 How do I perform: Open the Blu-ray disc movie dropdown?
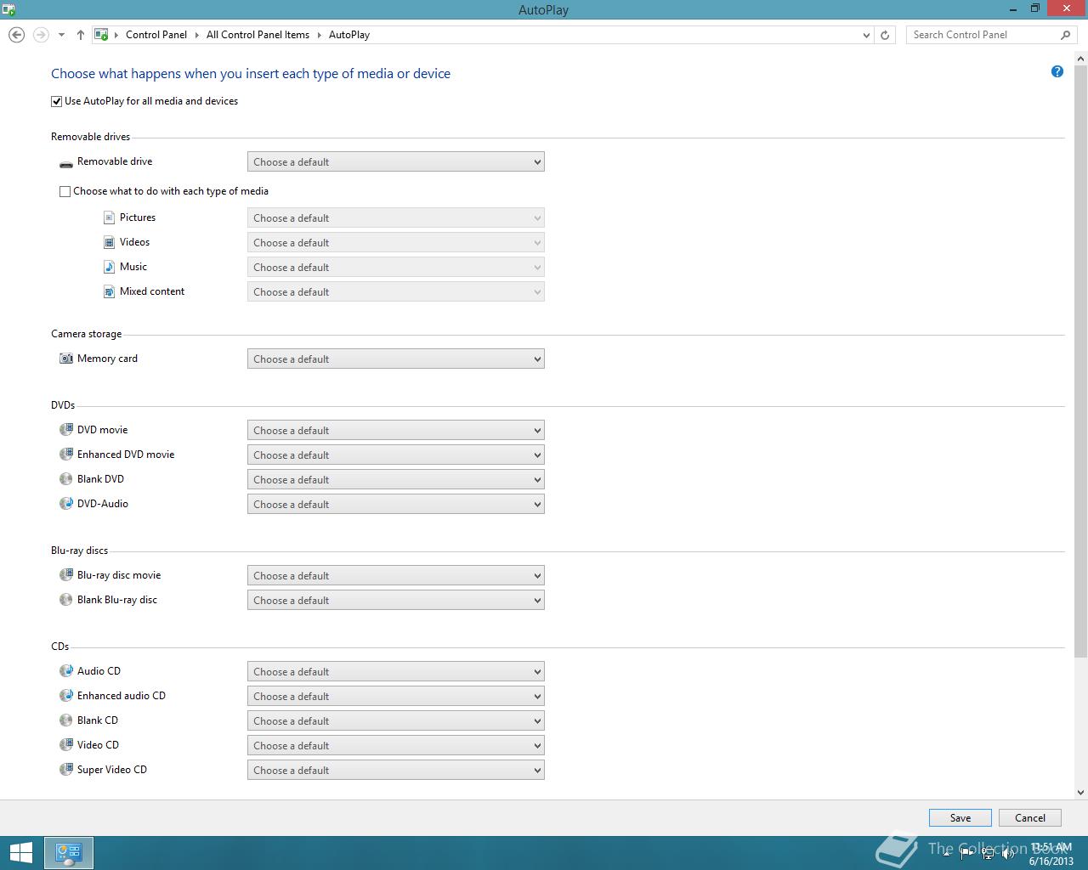click(x=396, y=575)
